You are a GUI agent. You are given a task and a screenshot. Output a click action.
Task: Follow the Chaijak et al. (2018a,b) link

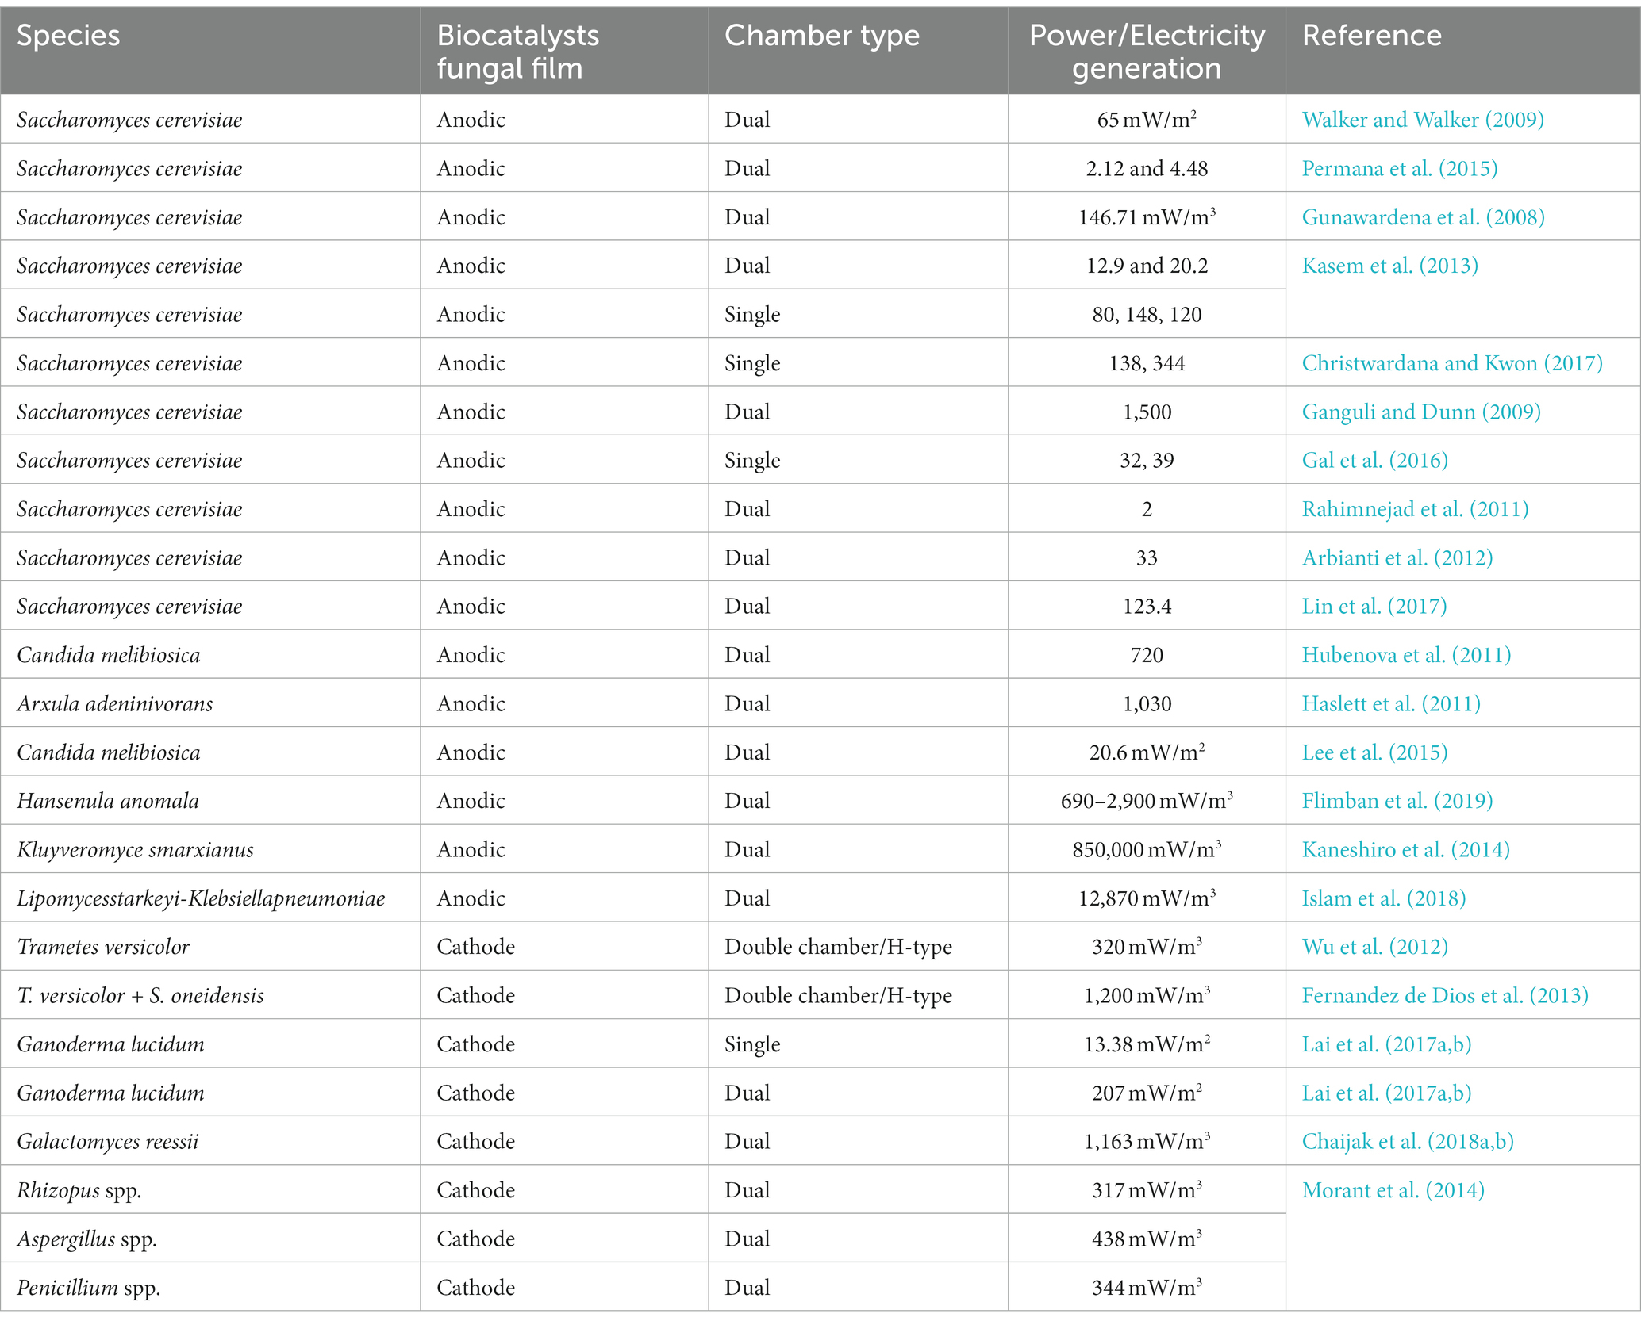[1408, 1142]
